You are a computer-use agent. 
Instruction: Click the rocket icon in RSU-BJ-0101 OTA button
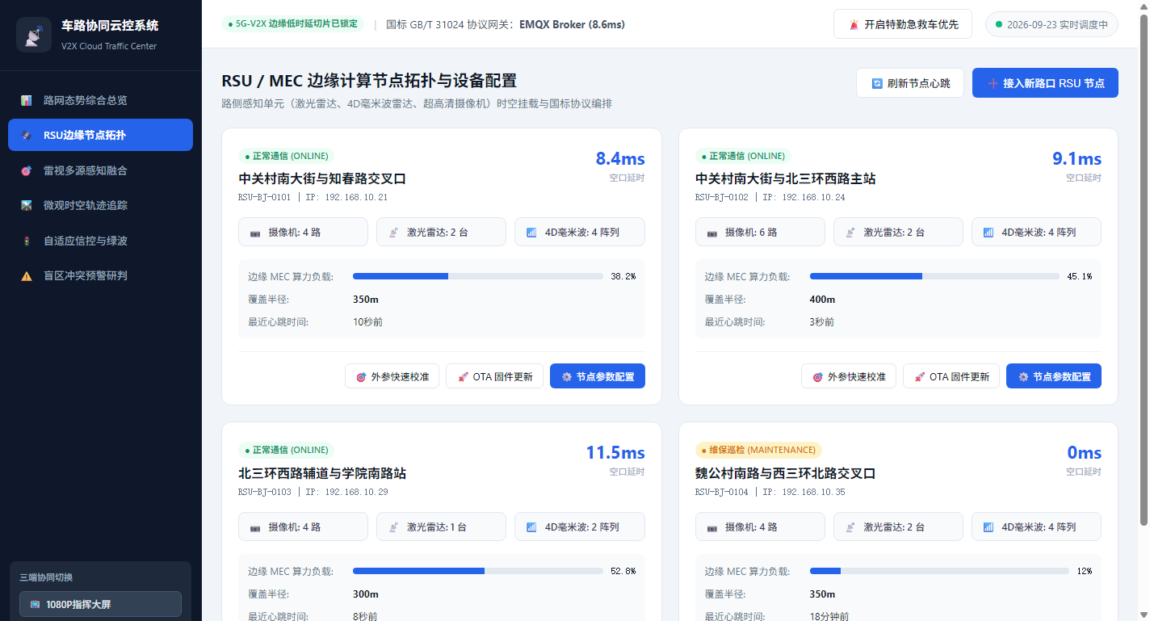(463, 377)
